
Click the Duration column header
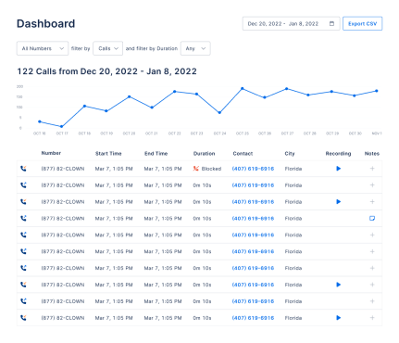[x=204, y=154]
